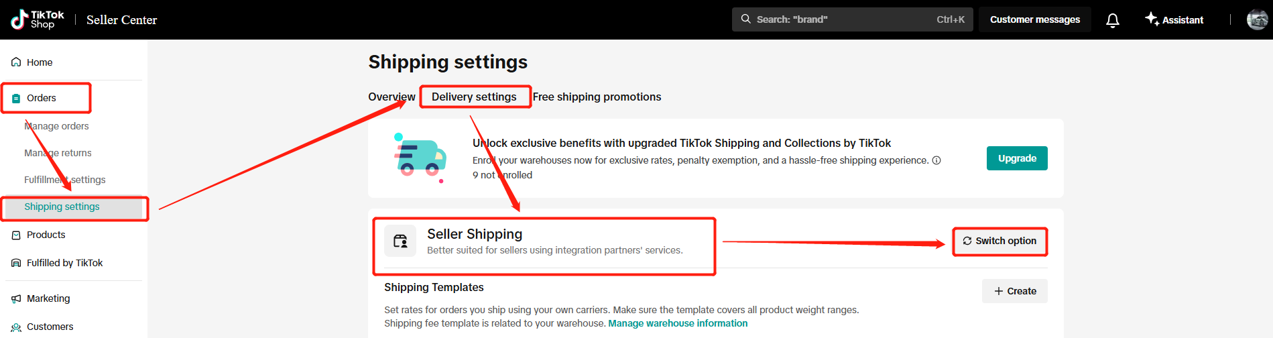
Task: Open the Assistant sparkle icon
Action: click(x=1152, y=19)
